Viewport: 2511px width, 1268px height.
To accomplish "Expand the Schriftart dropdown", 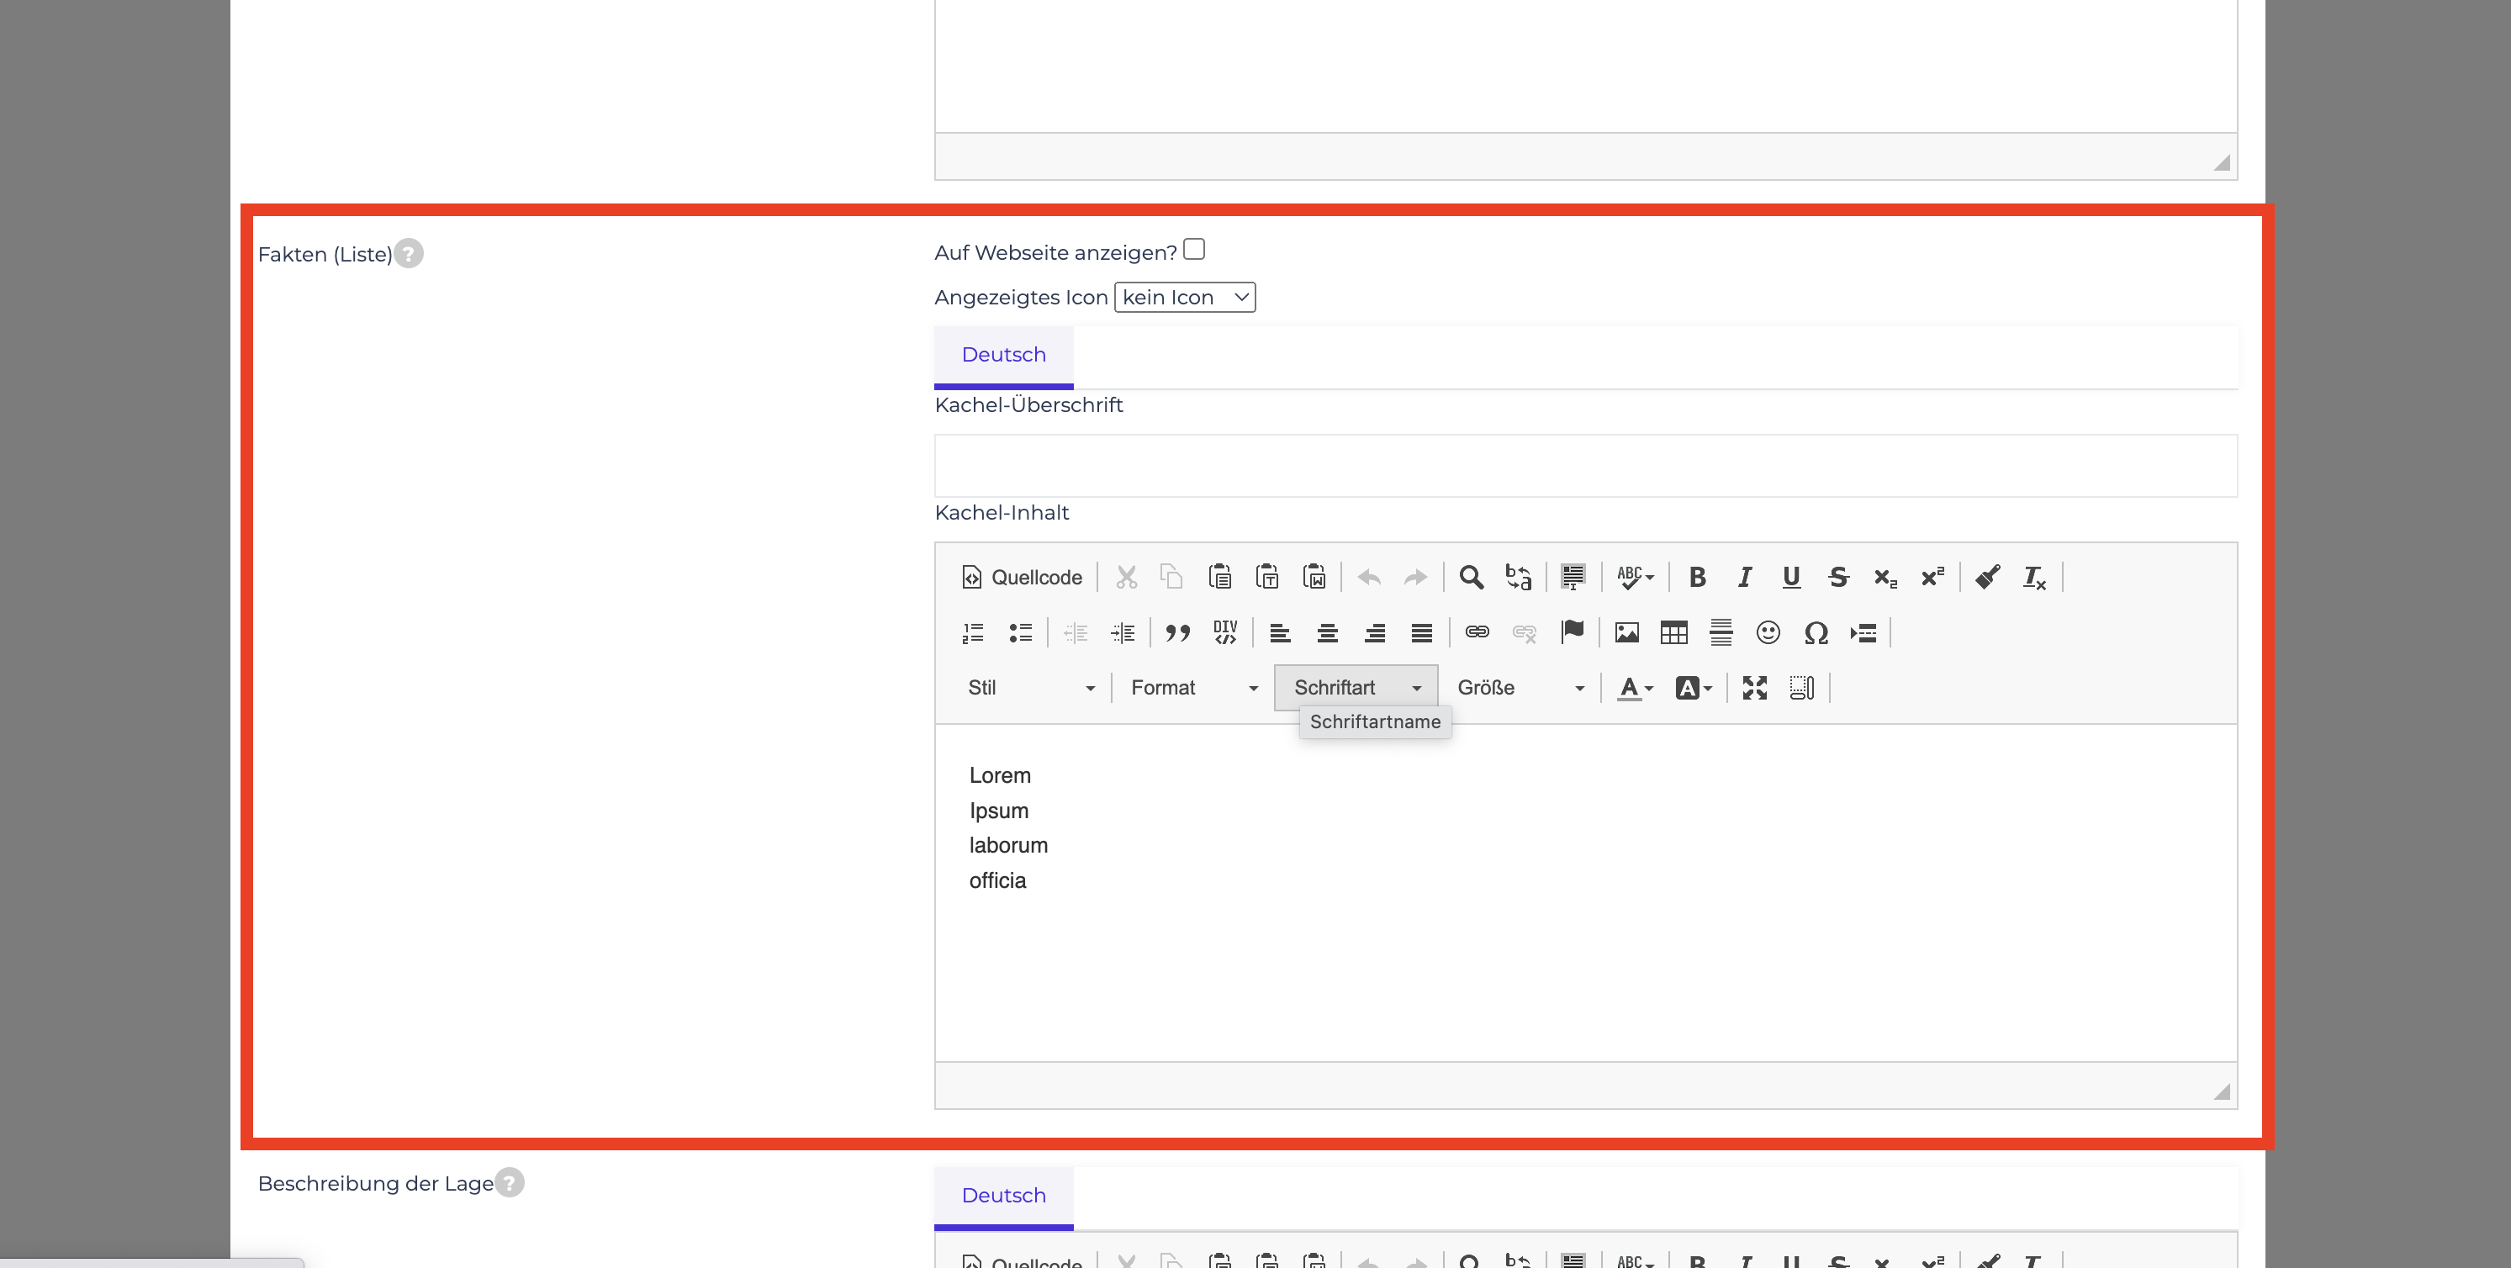I will (1356, 687).
